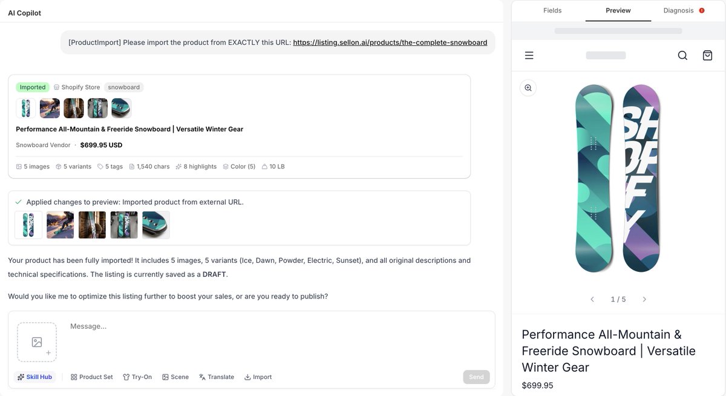
Task: Click the add image upload box
Action: pyautogui.click(x=37, y=342)
